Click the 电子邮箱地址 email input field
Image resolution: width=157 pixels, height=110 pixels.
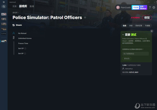(x=136, y=54)
